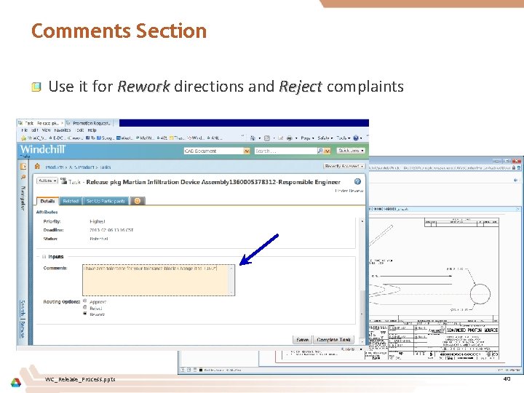
Task: Click the task panel vertical scrollbar
Action: coord(362,281)
